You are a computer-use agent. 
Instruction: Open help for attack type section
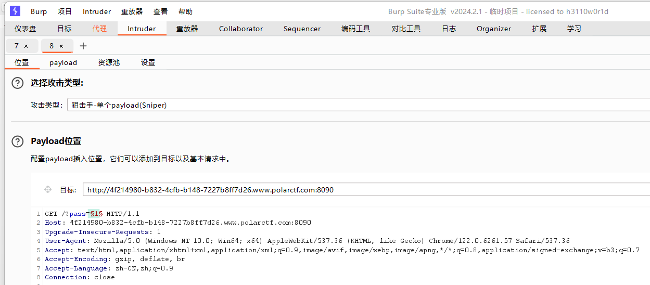(x=18, y=83)
